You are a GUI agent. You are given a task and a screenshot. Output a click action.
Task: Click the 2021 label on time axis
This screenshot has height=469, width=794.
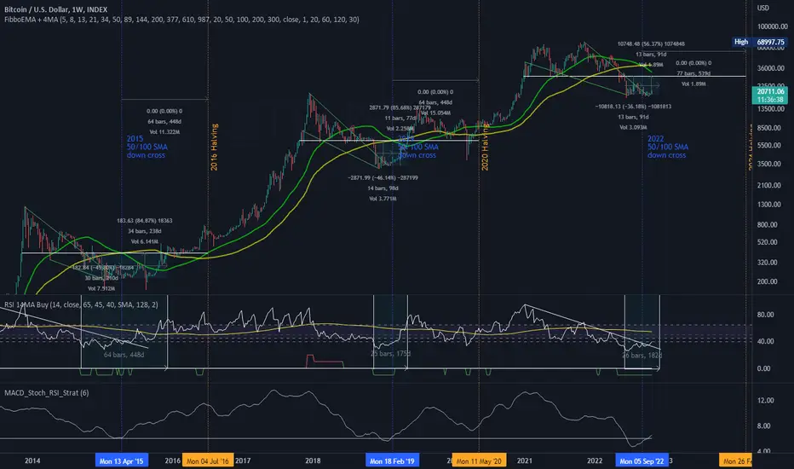(x=525, y=460)
